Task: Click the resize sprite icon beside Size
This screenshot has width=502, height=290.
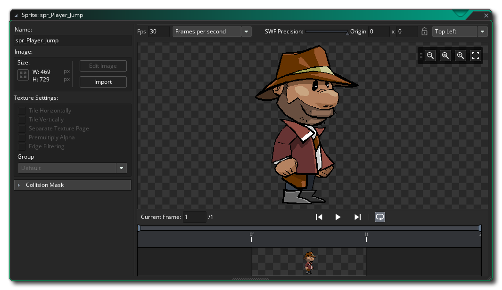Action: click(23, 75)
